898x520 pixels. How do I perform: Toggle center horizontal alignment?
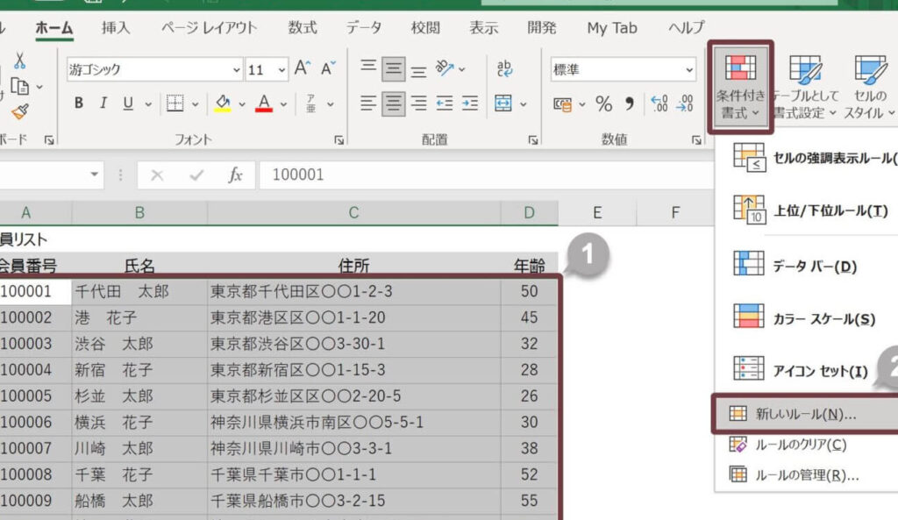click(x=395, y=103)
